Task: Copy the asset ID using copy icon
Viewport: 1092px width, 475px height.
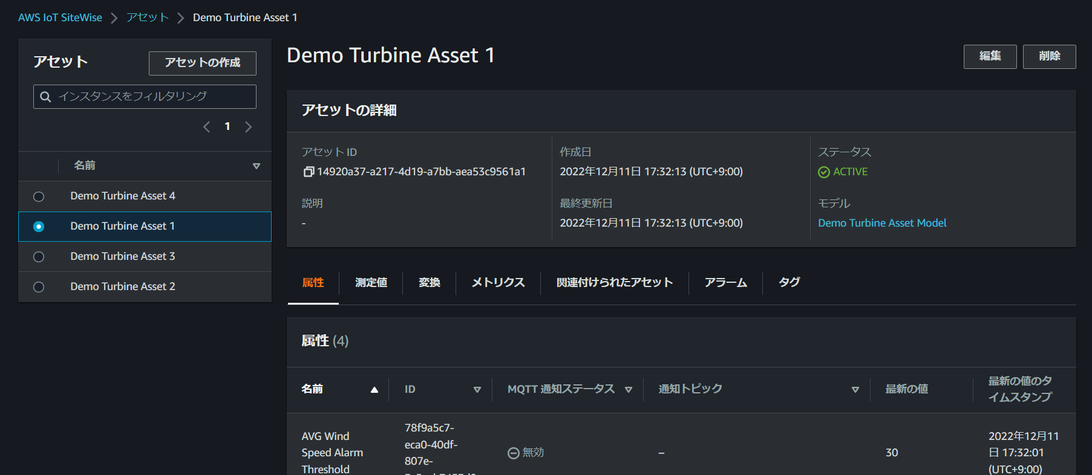Action: point(309,172)
